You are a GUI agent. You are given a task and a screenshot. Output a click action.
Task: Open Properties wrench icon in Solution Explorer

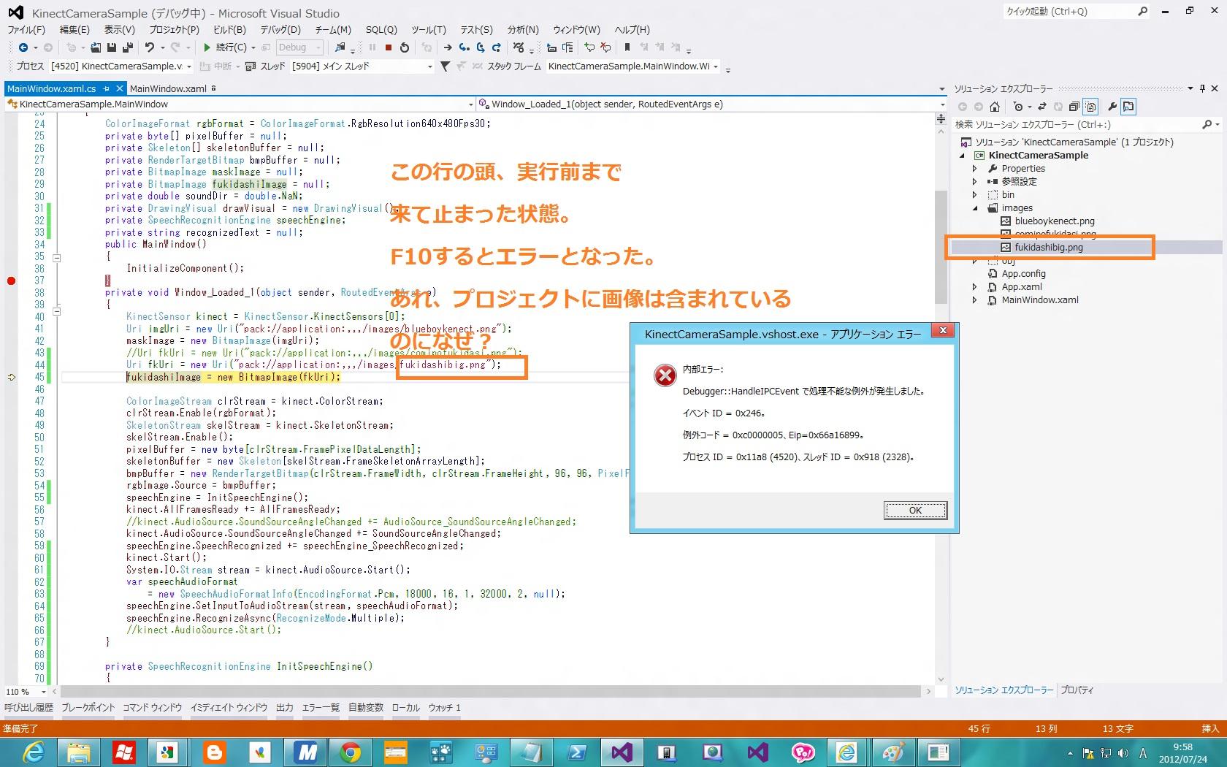pyautogui.click(x=1112, y=107)
